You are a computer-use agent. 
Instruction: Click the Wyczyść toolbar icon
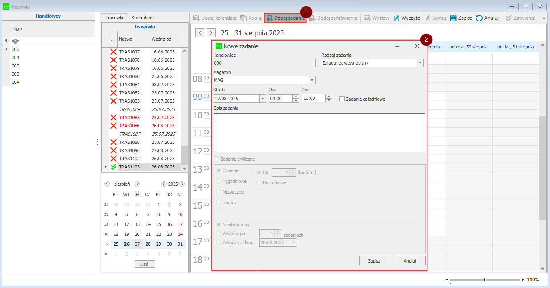coord(397,18)
